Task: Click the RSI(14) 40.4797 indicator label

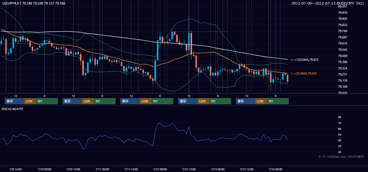Action: 13,109
